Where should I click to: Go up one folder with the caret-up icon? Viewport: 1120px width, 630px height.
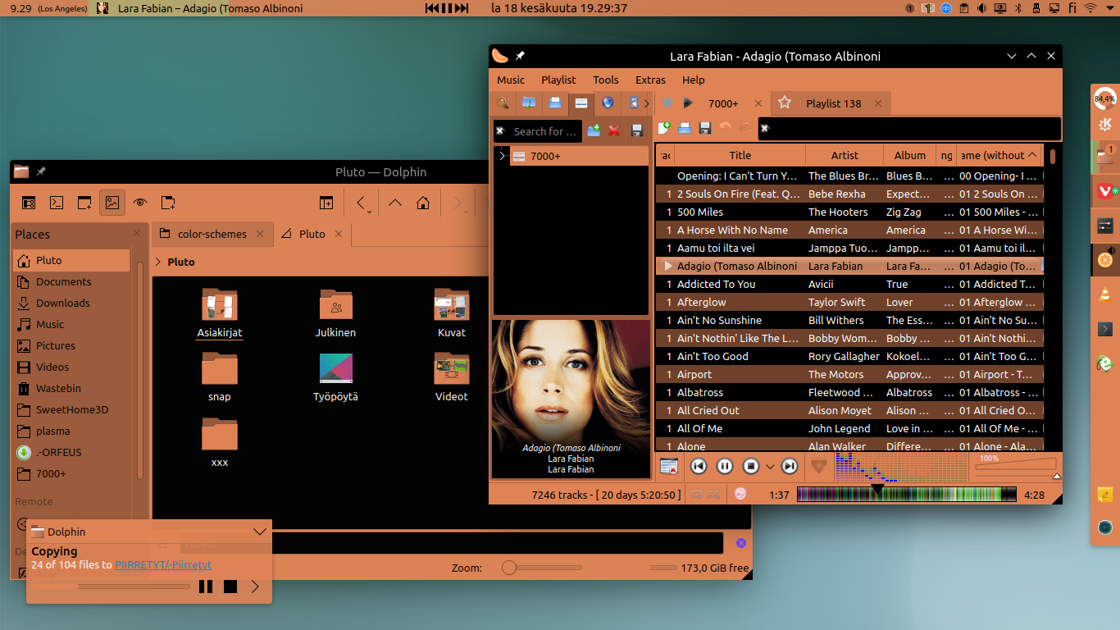394,203
